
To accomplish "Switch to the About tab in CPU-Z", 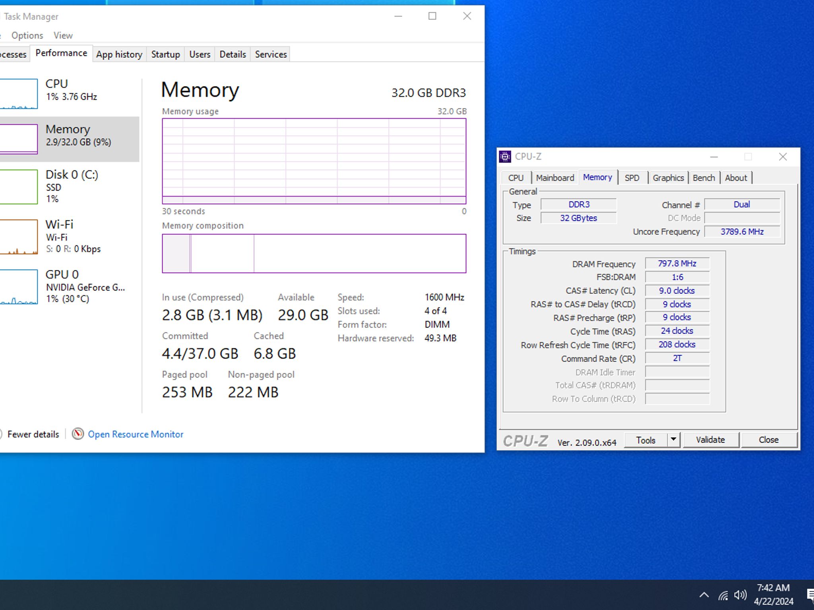I will pos(736,178).
